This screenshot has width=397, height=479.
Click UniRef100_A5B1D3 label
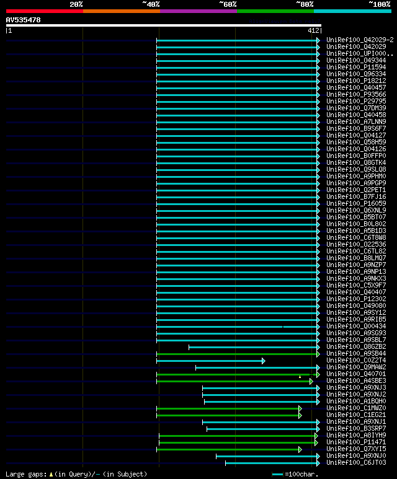356,231
